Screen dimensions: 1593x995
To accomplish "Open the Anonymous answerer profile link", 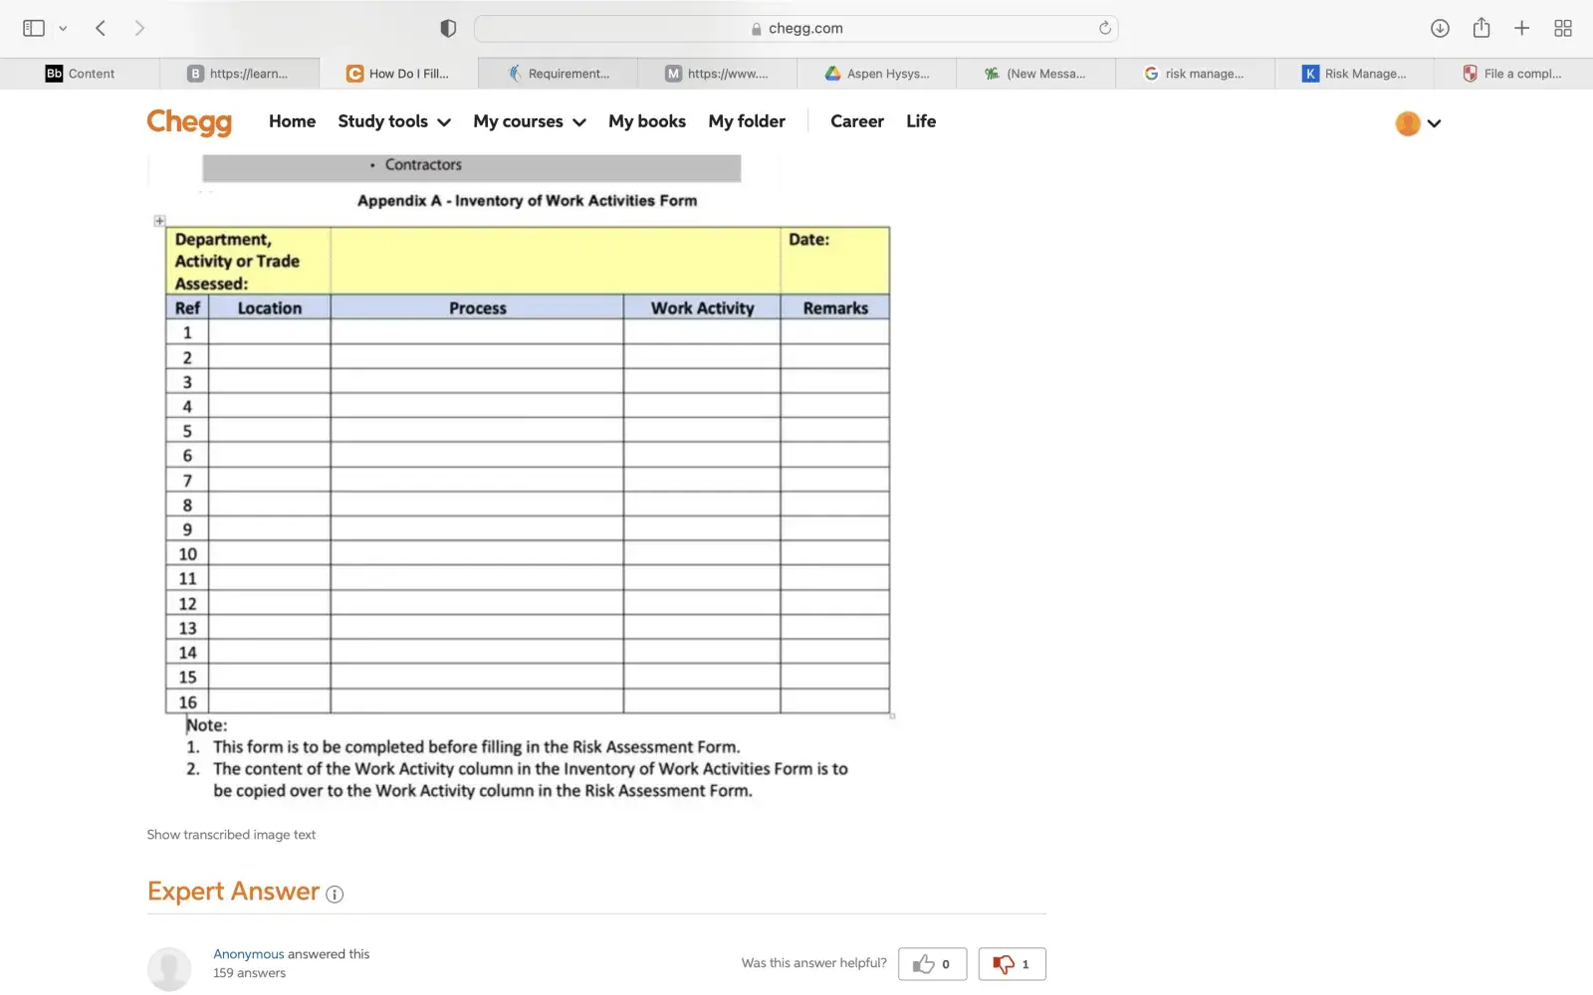I will [249, 954].
